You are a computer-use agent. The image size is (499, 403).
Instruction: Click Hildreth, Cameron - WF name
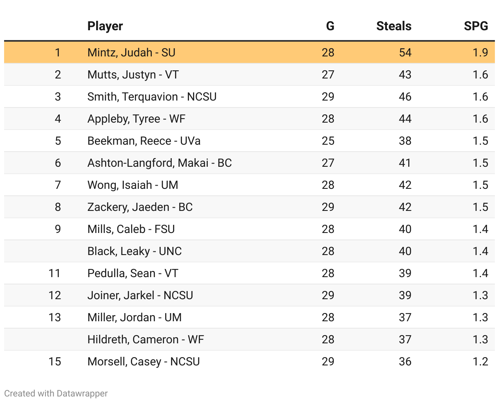coord(145,339)
